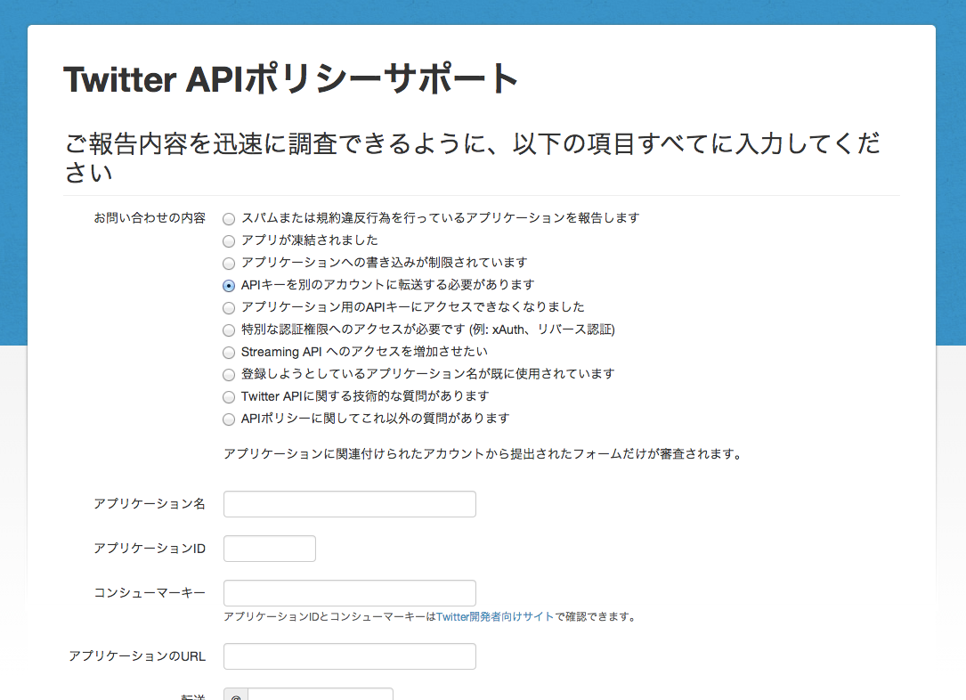Click the アプリケーションID input field
The width and height of the screenshot is (966, 700).
coord(269,549)
